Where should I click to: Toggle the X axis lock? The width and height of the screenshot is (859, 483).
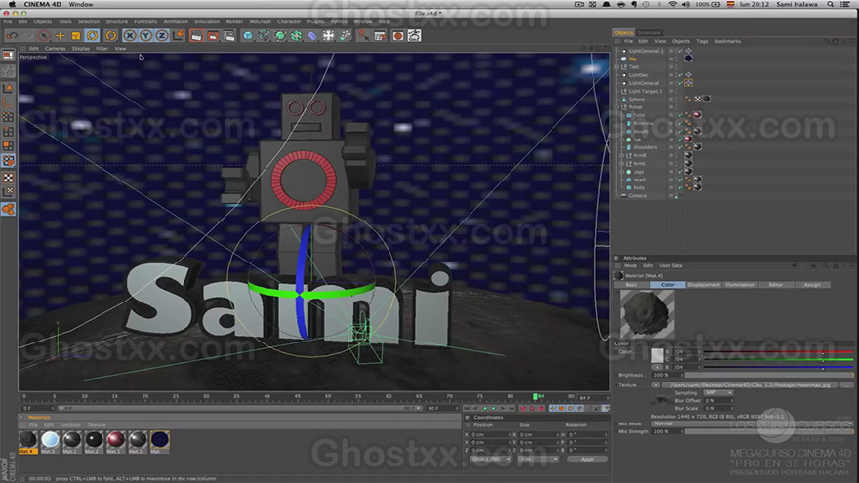point(129,35)
